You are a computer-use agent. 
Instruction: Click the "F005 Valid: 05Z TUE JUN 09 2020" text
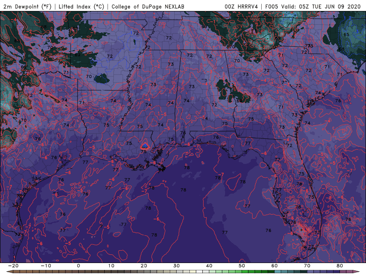[x=313, y=6]
